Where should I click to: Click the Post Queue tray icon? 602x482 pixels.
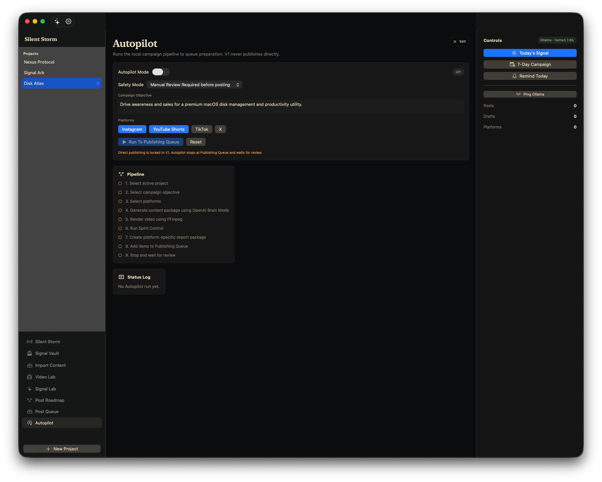pyautogui.click(x=30, y=412)
